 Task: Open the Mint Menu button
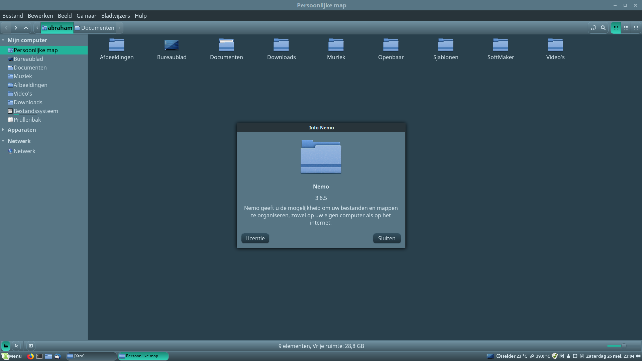[x=12, y=356]
